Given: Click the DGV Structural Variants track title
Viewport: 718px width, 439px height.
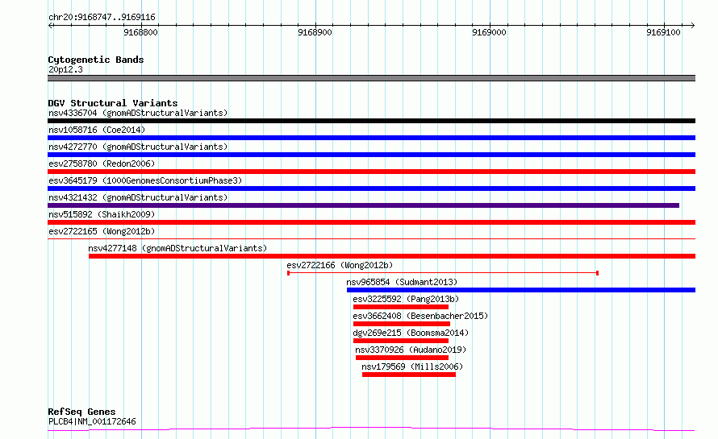Looking at the screenshot, I should [x=113, y=103].
